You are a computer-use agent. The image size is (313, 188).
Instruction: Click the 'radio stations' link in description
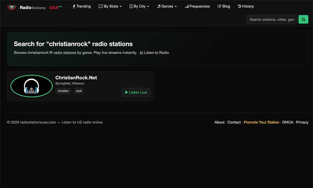[65, 53]
